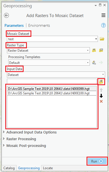Run the Add Rasters tool
Viewport: 109px width, 172px height.
97,161
